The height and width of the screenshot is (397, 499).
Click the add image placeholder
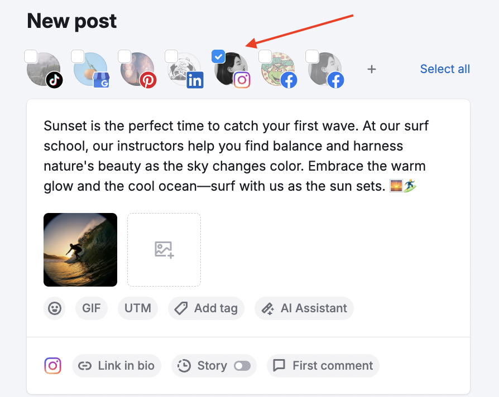tap(164, 249)
